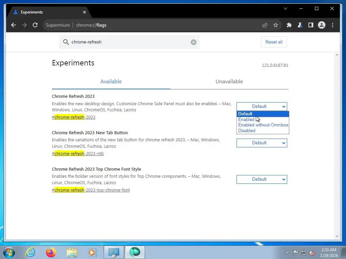Open the Windows Start button
Screen dimensions: 346x259
9,252
